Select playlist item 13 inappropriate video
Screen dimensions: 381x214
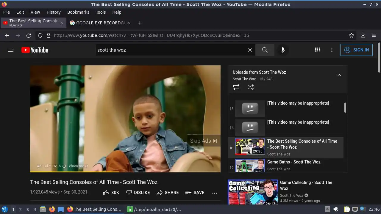pos(286,108)
